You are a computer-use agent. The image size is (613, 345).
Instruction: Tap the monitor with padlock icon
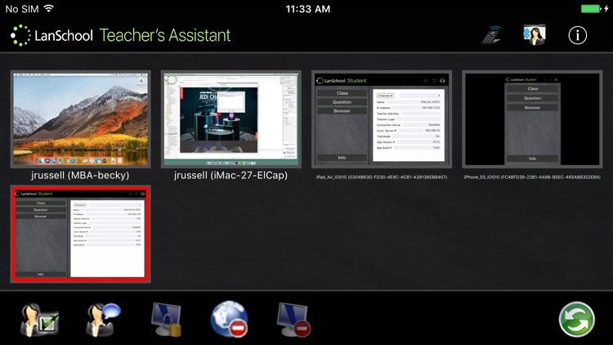point(167,320)
